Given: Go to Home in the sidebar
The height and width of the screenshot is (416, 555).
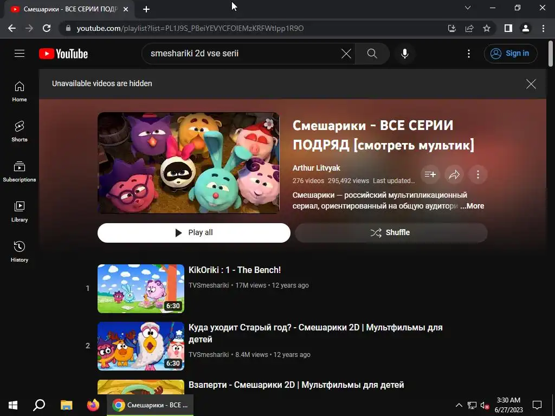Looking at the screenshot, I should point(20,92).
